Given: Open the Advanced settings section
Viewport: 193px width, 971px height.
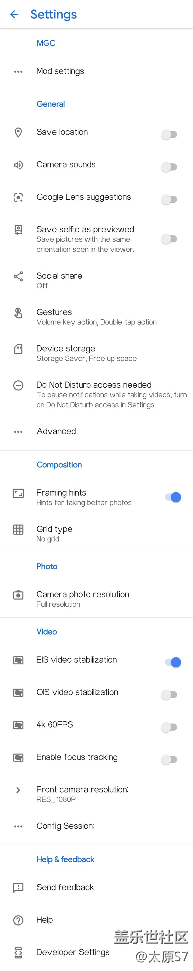Looking at the screenshot, I should pos(96,431).
